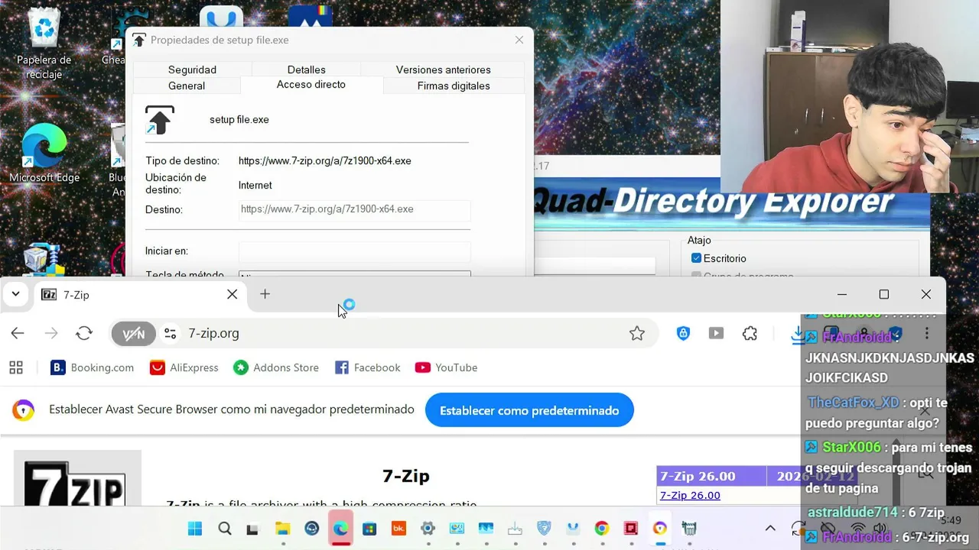Open the Windows Start menu
Screen dimensions: 979x550
pos(195,529)
